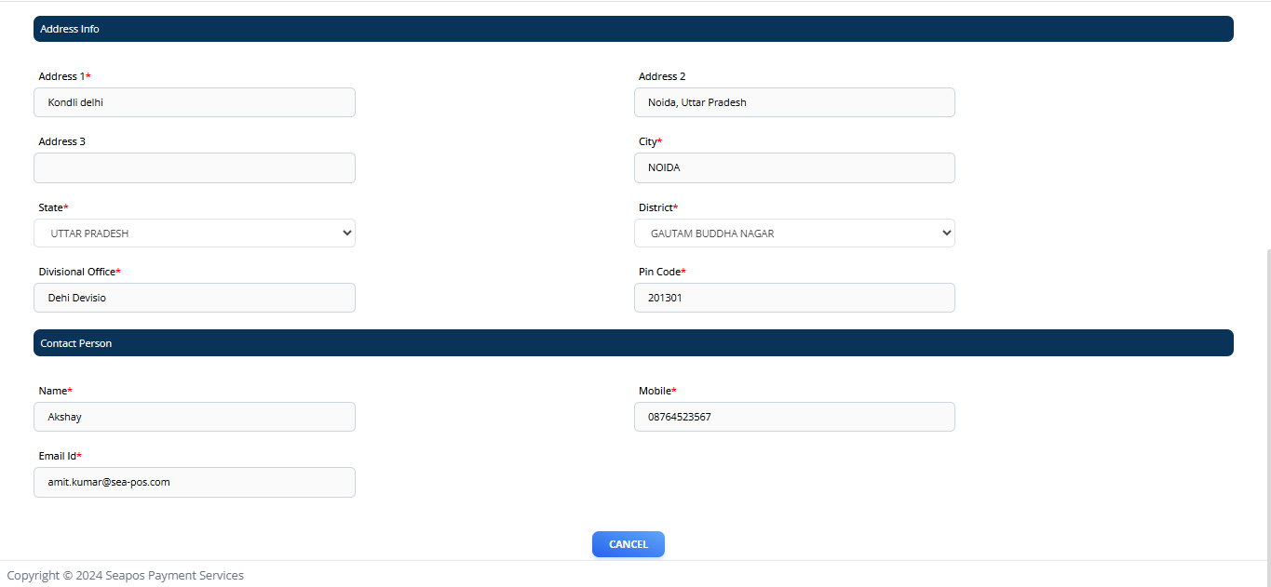The width and height of the screenshot is (1271, 587).
Task: Click the Divisional Office input field
Action: tap(194, 298)
